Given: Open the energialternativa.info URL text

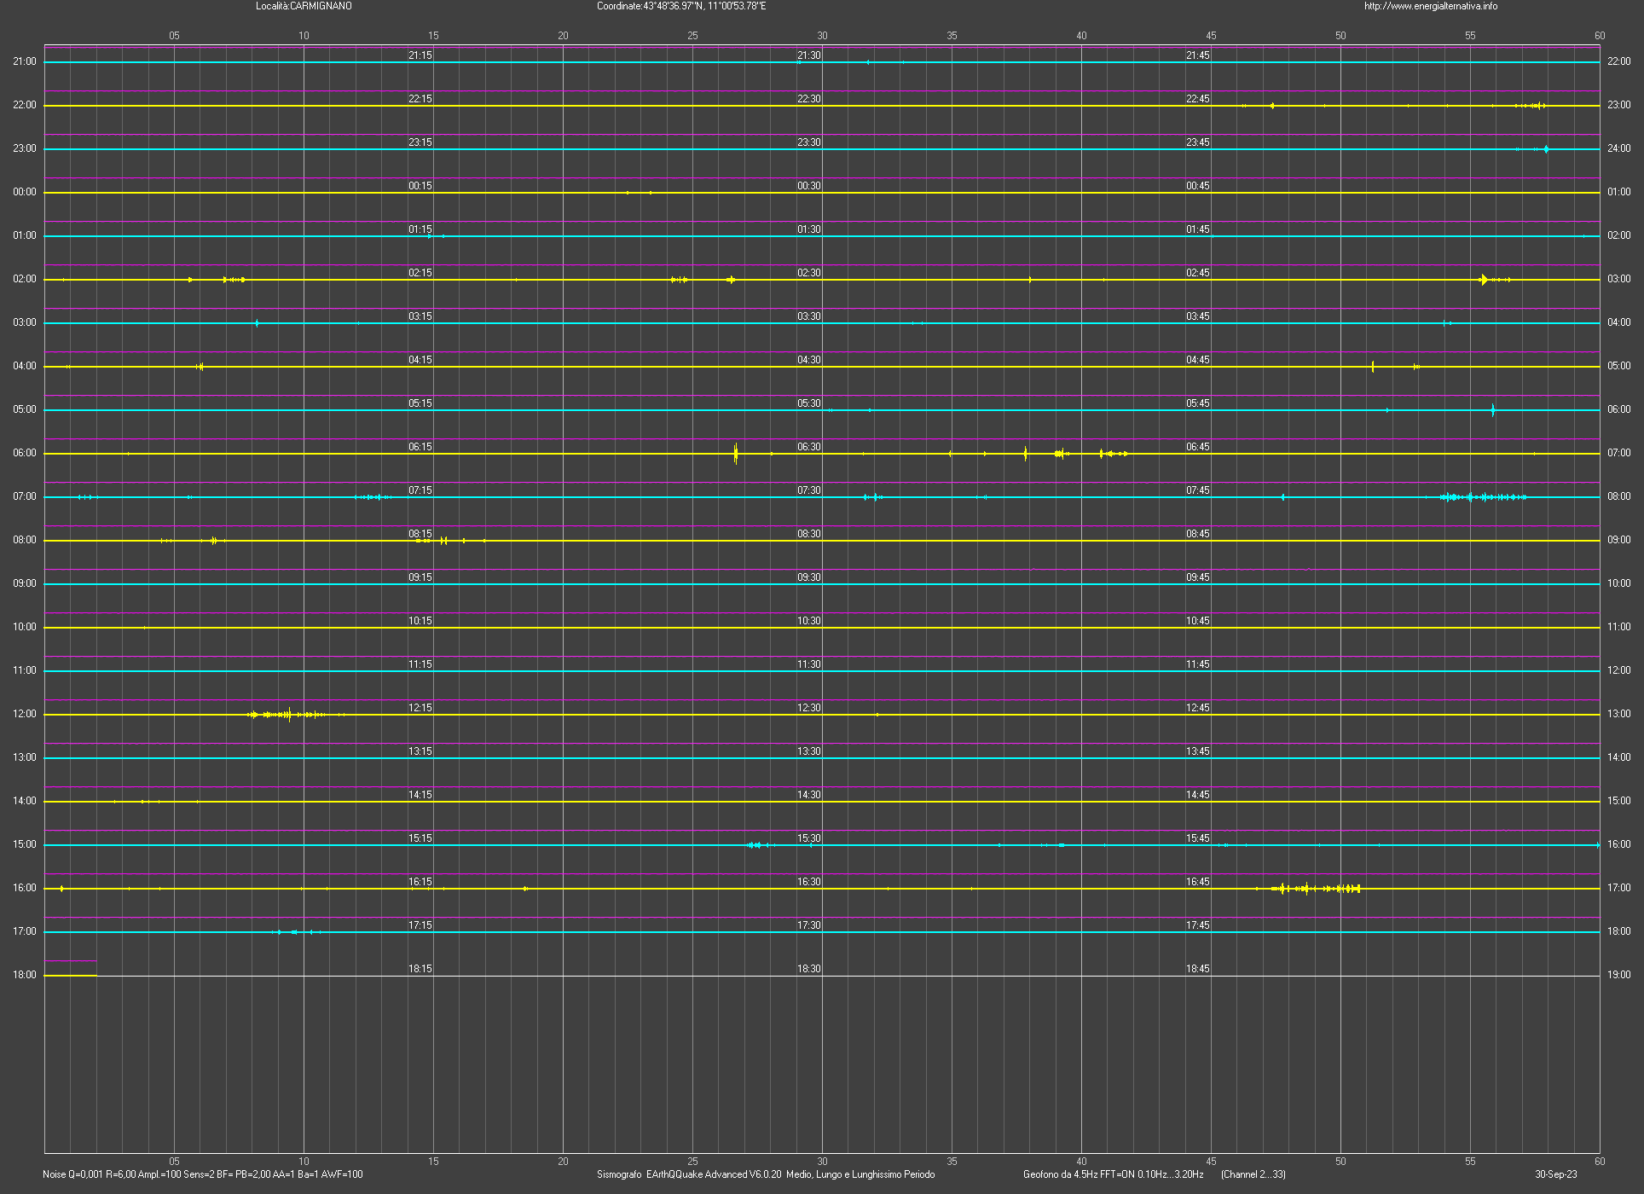Looking at the screenshot, I should click(x=1431, y=6).
